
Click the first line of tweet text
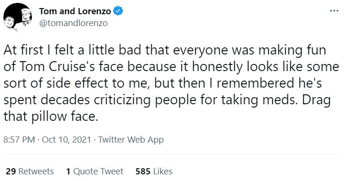pos(165,50)
